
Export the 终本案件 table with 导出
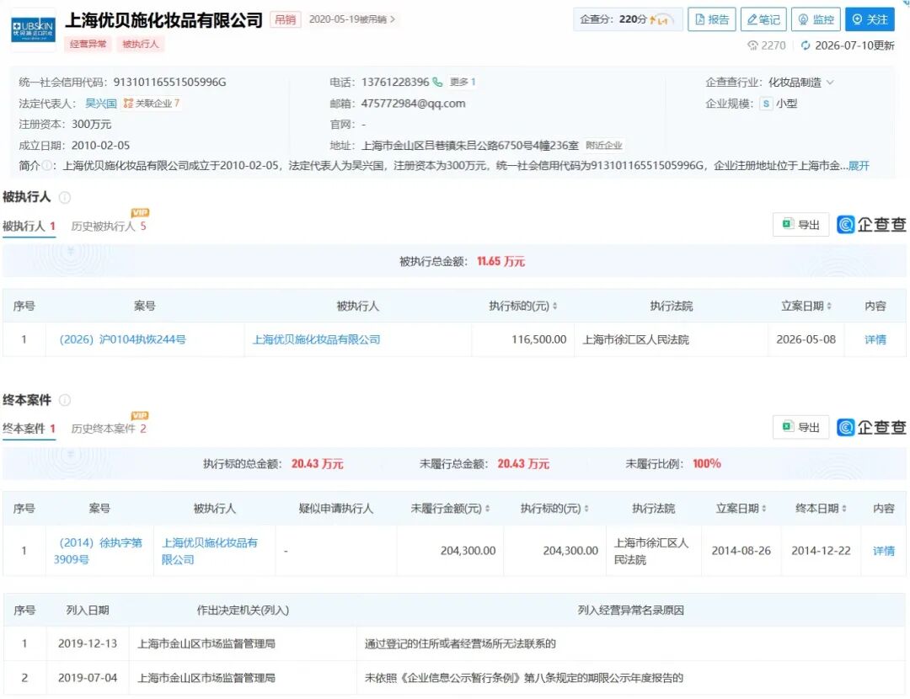pos(800,428)
